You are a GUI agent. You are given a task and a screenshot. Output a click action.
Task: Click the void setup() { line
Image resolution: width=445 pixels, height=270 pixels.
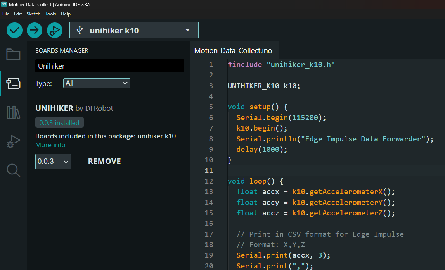(x=258, y=107)
